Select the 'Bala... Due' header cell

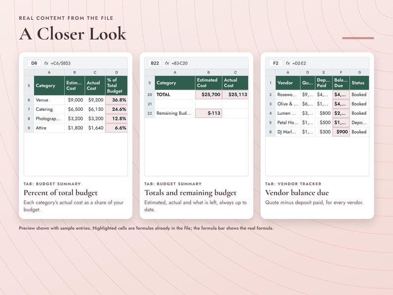click(x=341, y=83)
